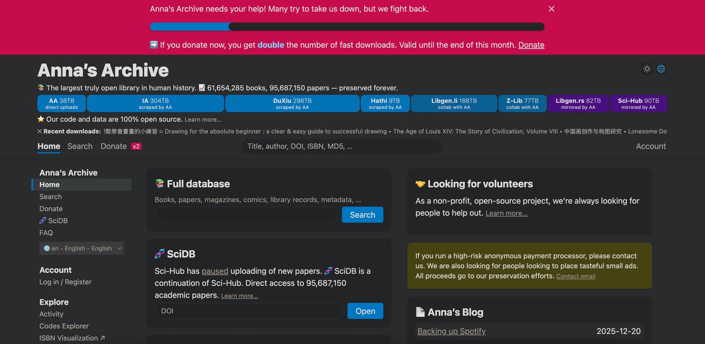Hide the Recent downloads ticker via its X
Image resolution: width=705 pixels, height=344 pixels.
click(39, 131)
